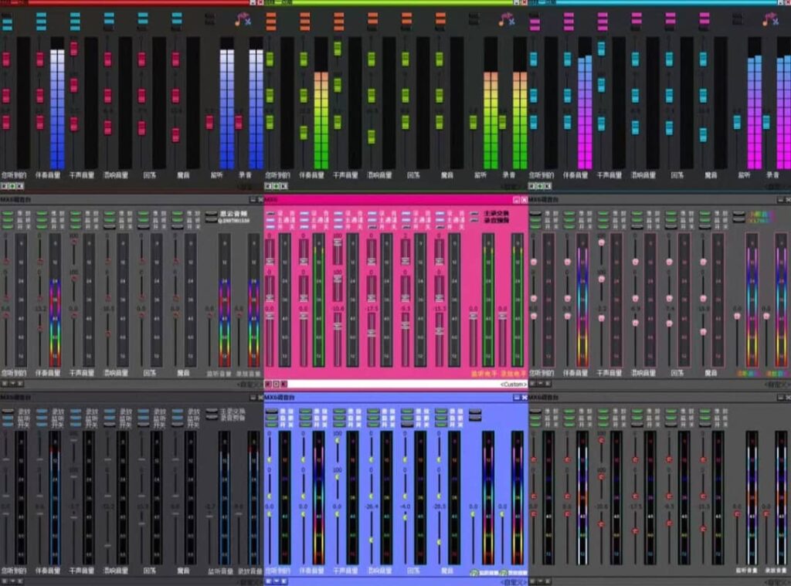Toggle the 伴奏音量 channel switch atop red mixer

41,22
